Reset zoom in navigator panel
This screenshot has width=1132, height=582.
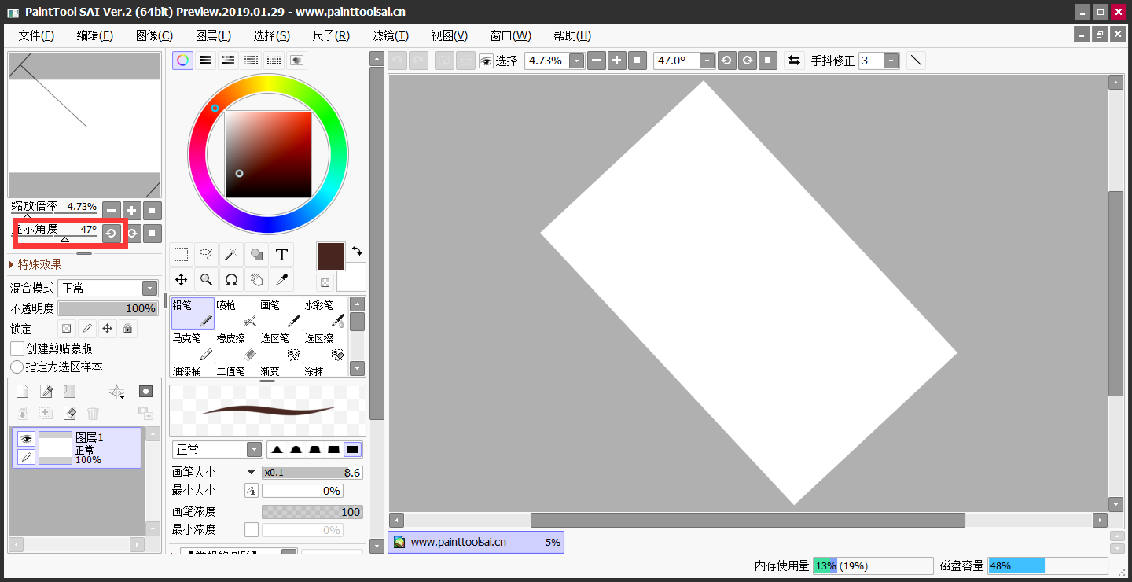pyautogui.click(x=153, y=210)
